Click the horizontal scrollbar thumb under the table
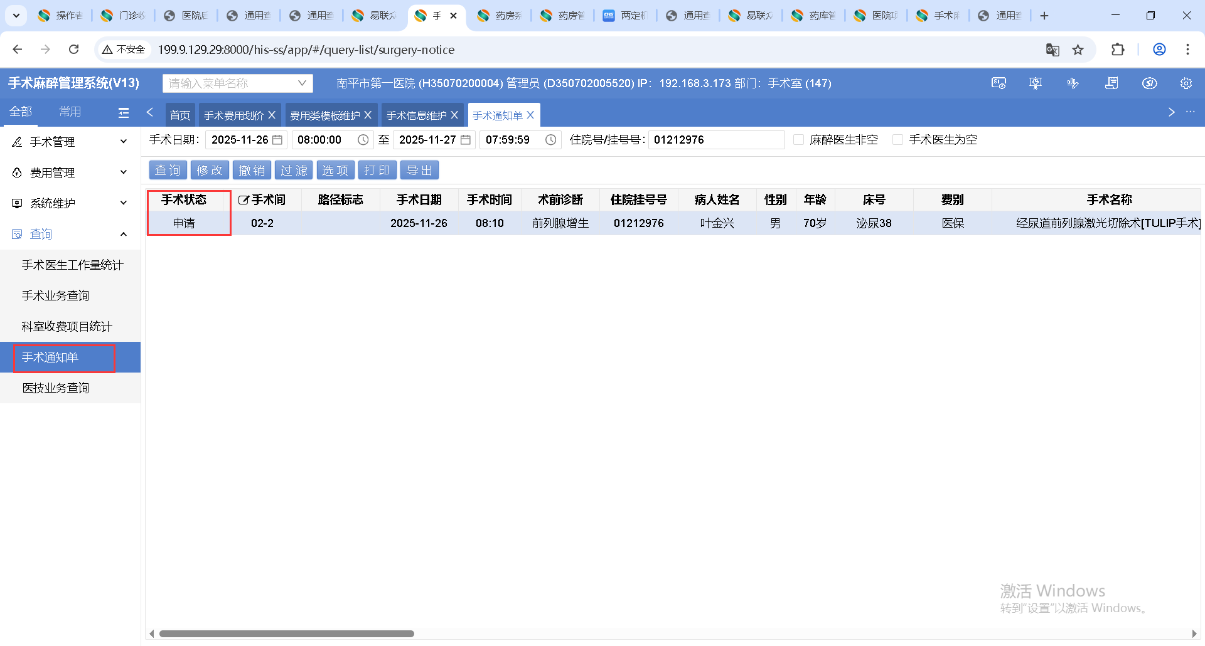Screen dimensions: 1205x646 pos(287,634)
